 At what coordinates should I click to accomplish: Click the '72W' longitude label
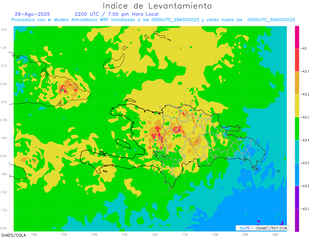point(154,234)
